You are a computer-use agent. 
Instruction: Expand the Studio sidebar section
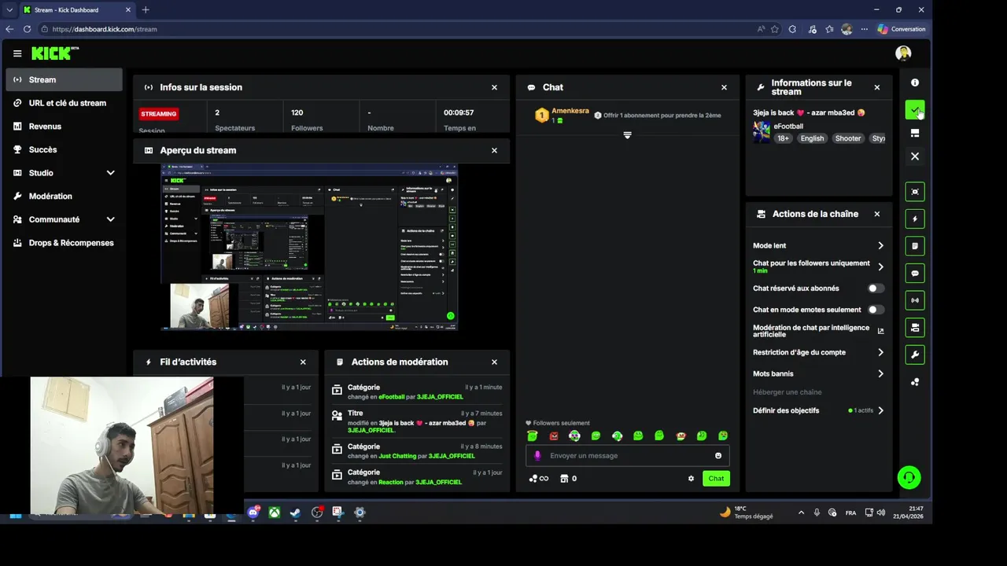(x=110, y=173)
